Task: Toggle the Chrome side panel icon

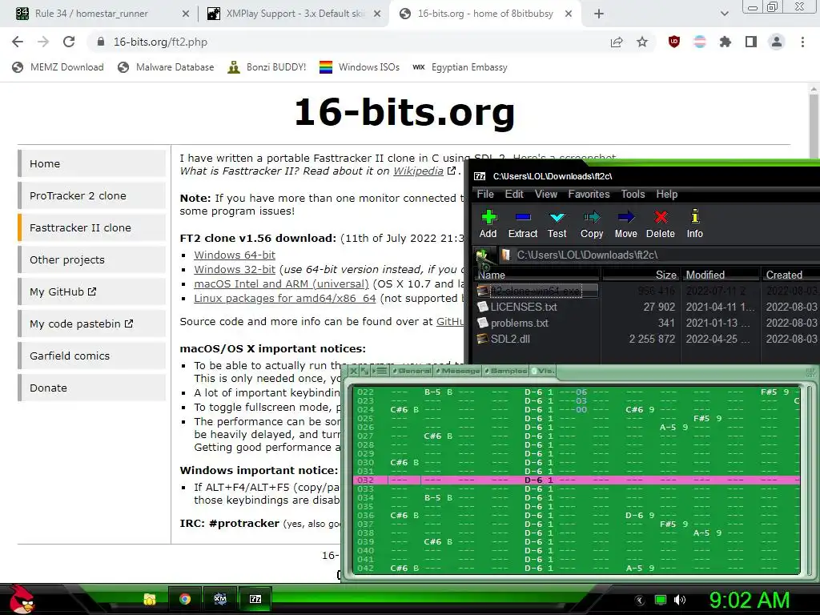Action: click(x=751, y=42)
